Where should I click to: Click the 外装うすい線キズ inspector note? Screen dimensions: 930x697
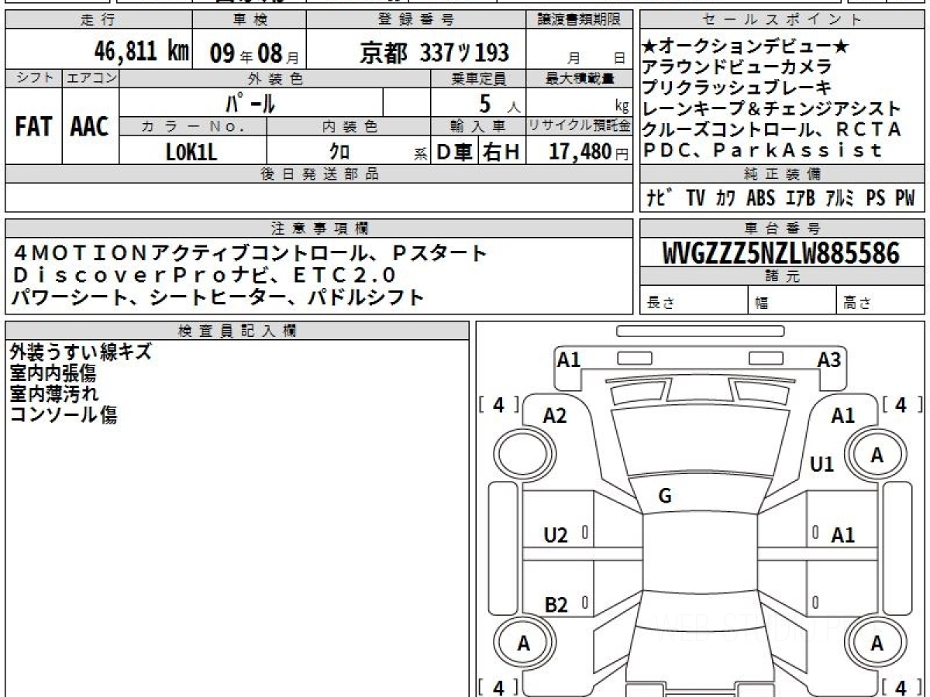coord(81,352)
